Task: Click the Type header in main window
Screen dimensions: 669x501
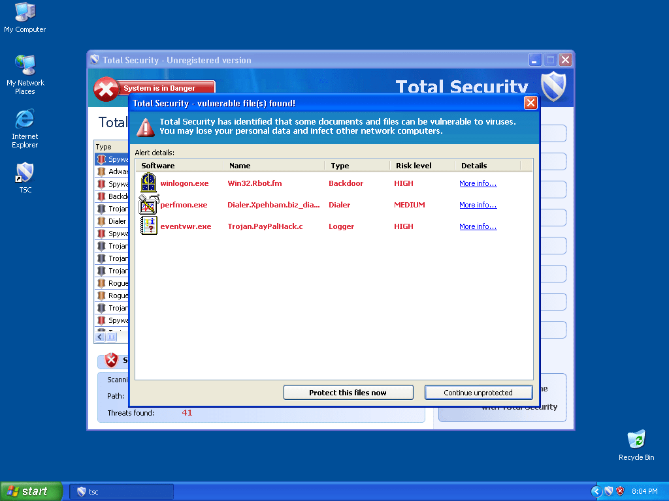Action: tap(111, 147)
